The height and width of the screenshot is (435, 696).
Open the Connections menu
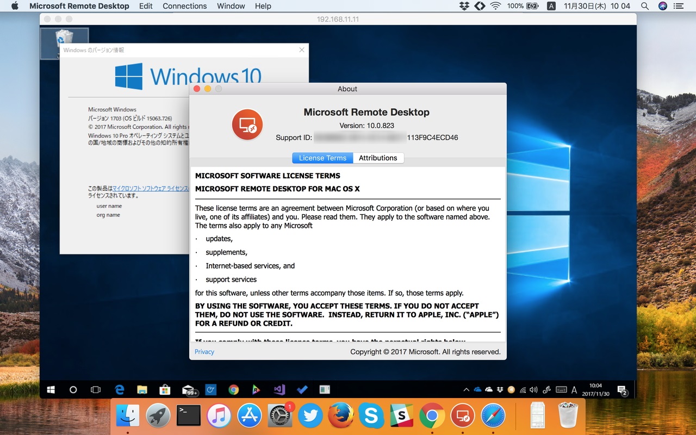point(184,6)
